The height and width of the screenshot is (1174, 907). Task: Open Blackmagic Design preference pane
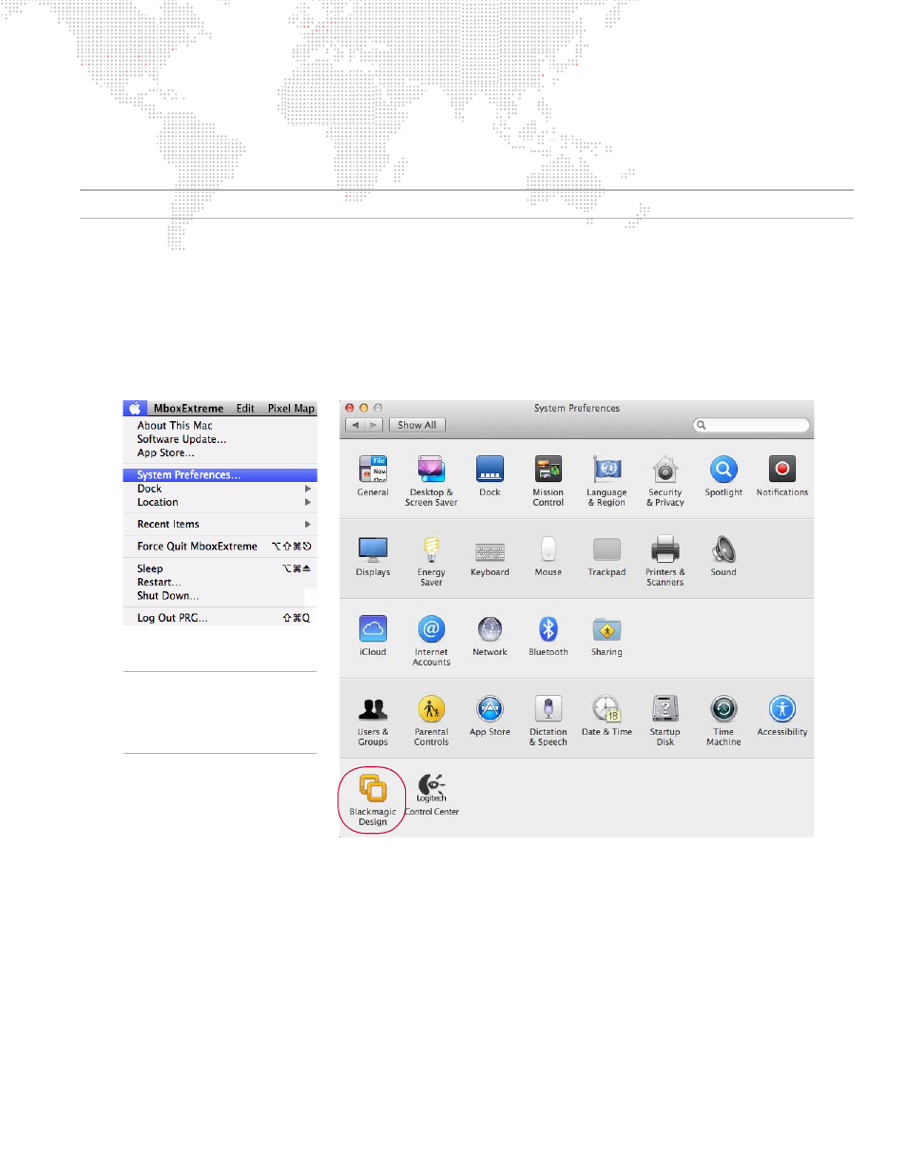[x=373, y=799]
